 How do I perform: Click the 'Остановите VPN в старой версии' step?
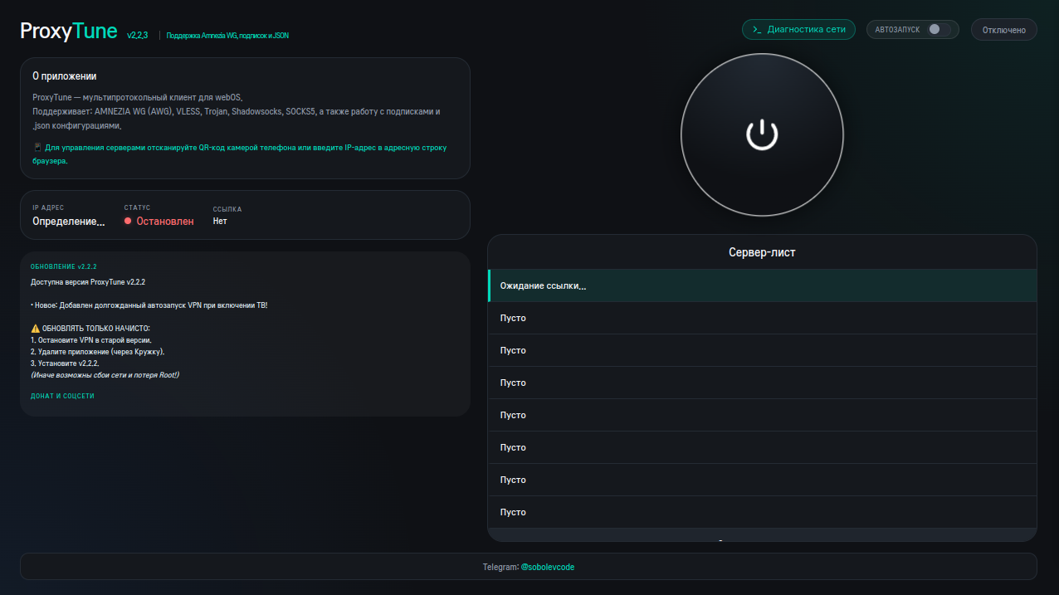[x=91, y=340]
